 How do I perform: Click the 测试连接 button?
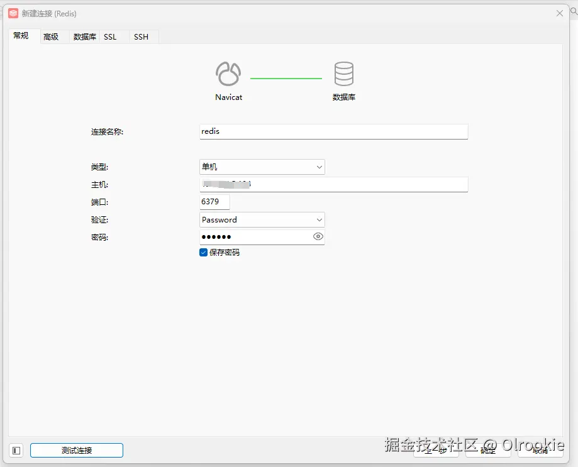[x=77, y=451]
